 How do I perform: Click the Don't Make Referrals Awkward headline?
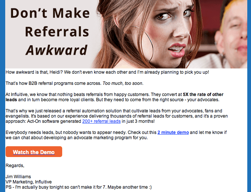(50, 32)
